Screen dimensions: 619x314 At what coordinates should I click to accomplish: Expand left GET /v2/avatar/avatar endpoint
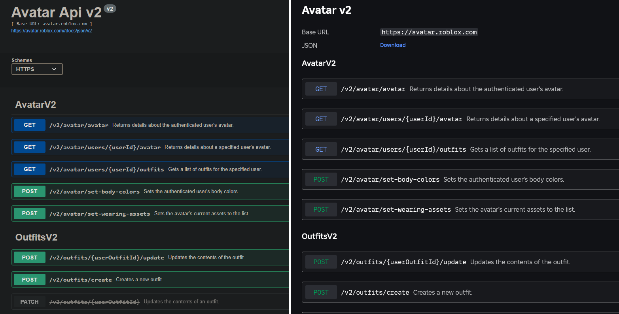[79, 125]
